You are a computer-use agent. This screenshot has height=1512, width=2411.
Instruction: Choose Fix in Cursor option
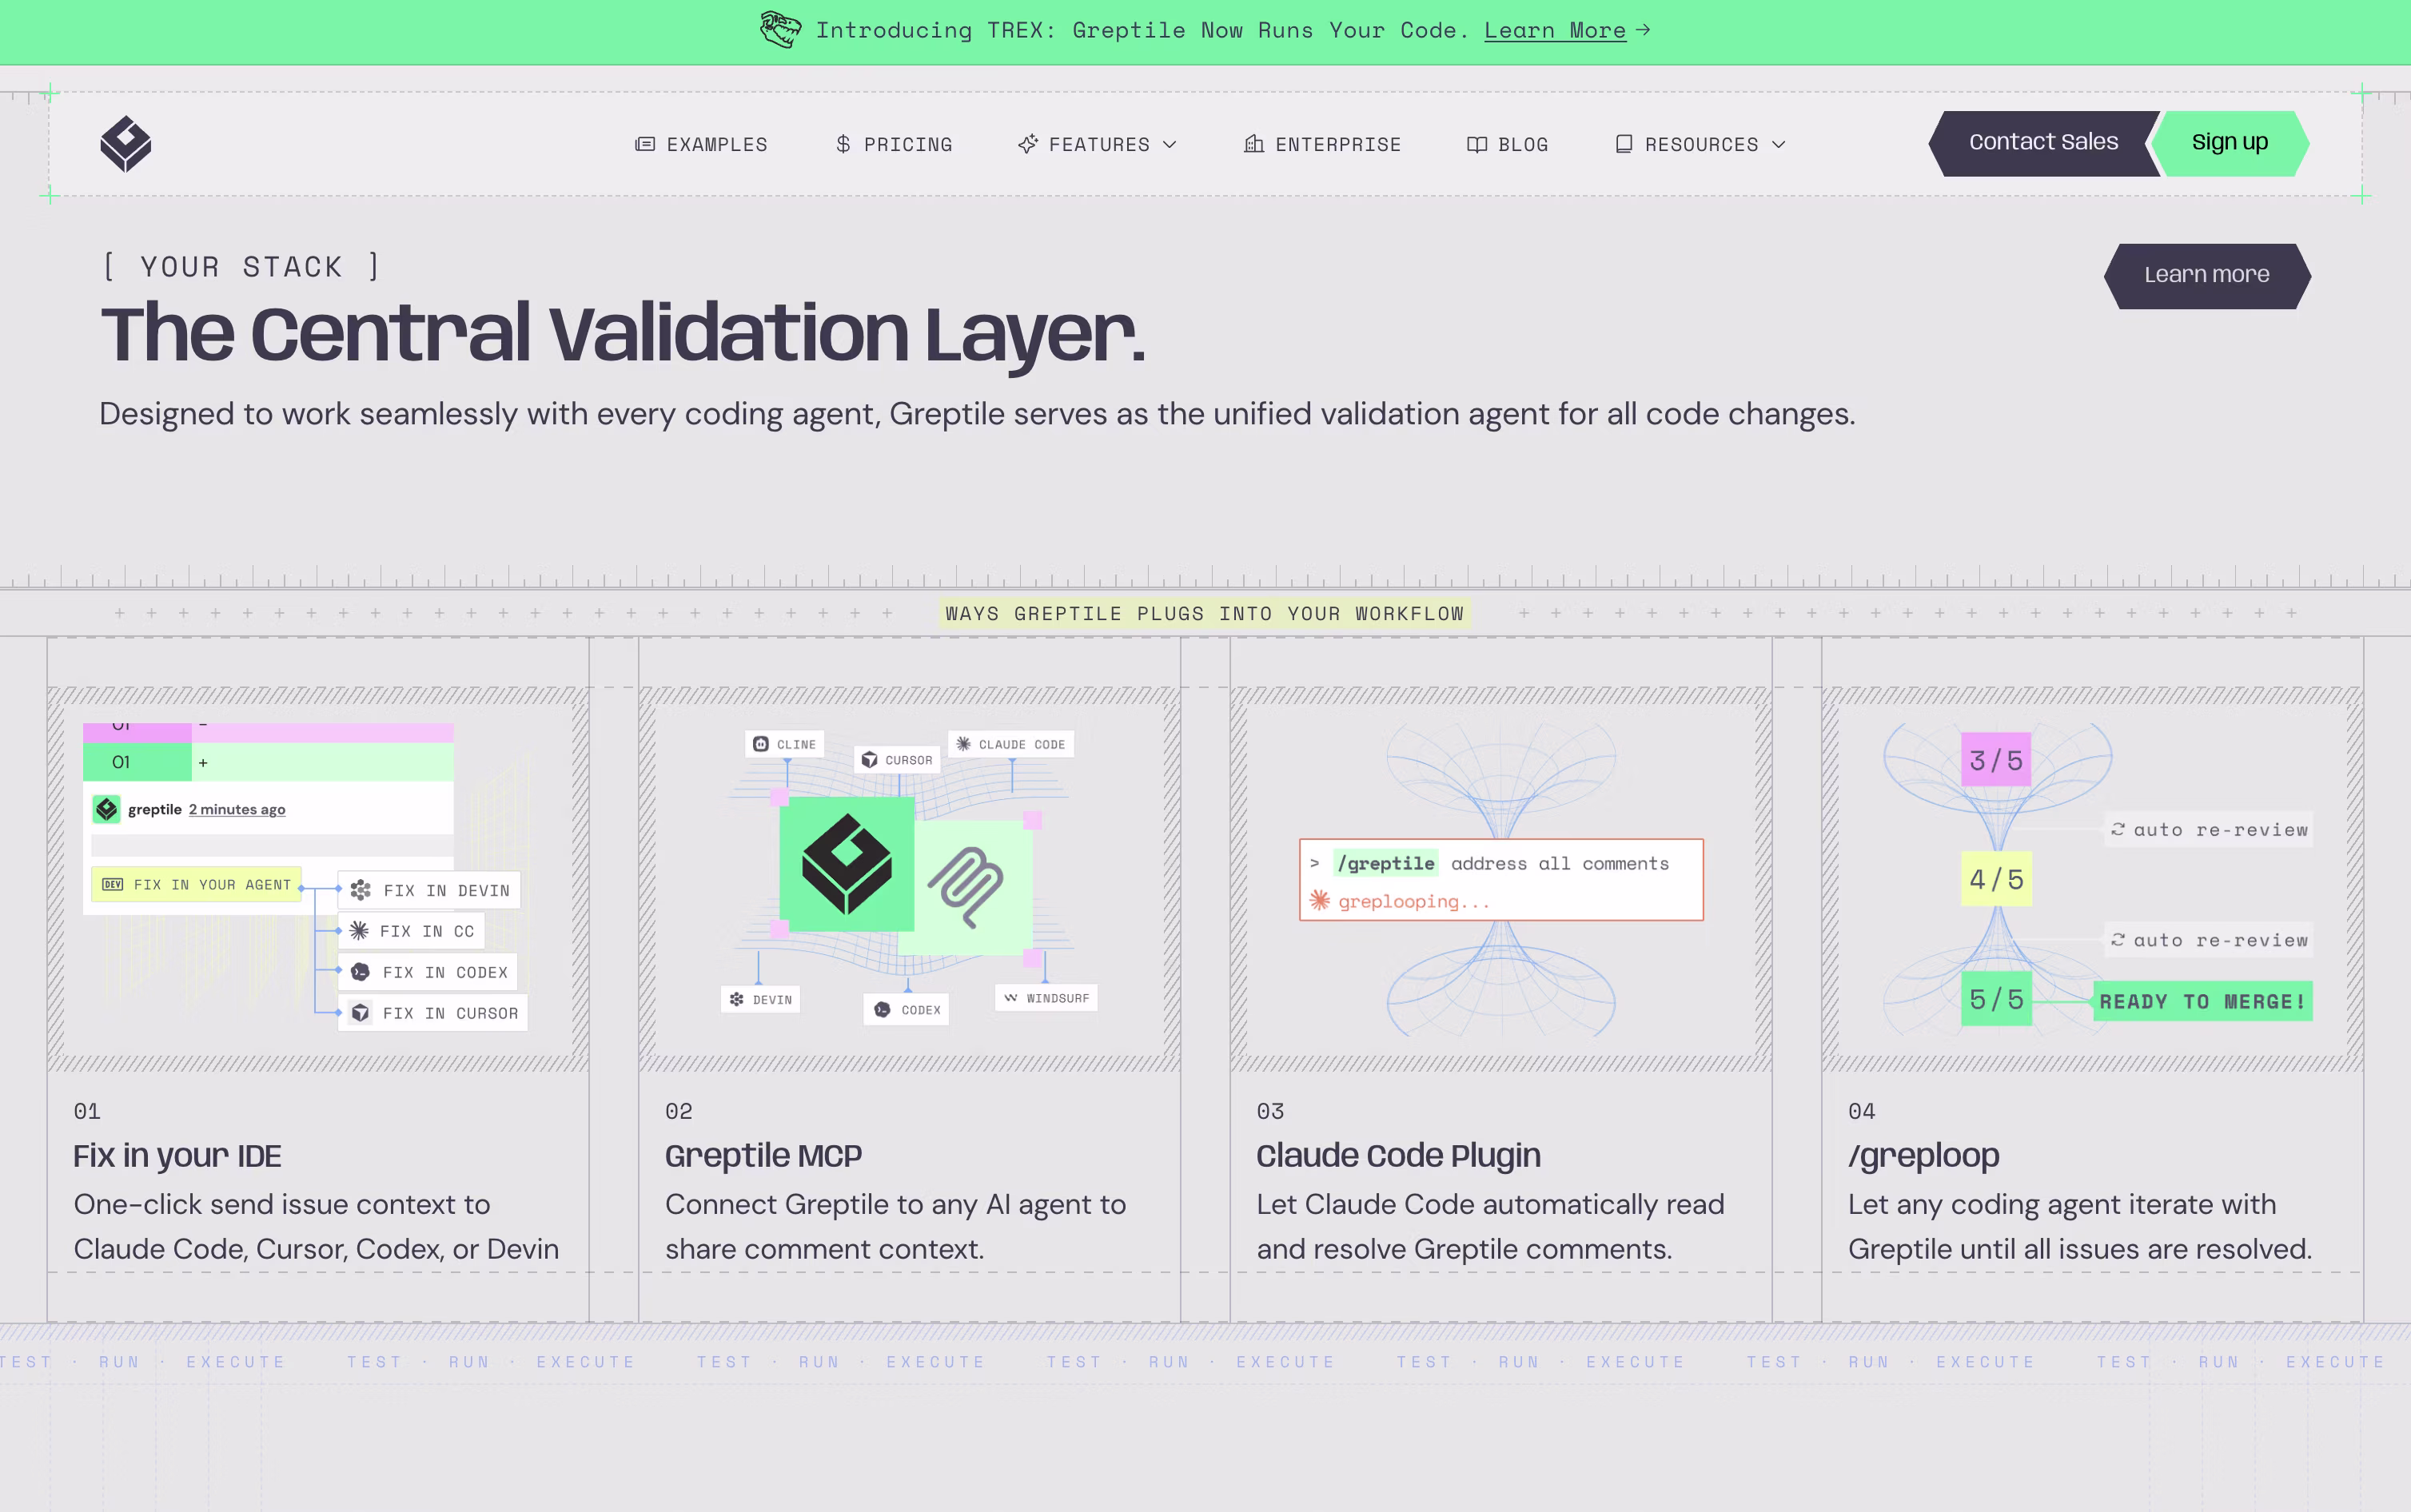point(433,1013)
